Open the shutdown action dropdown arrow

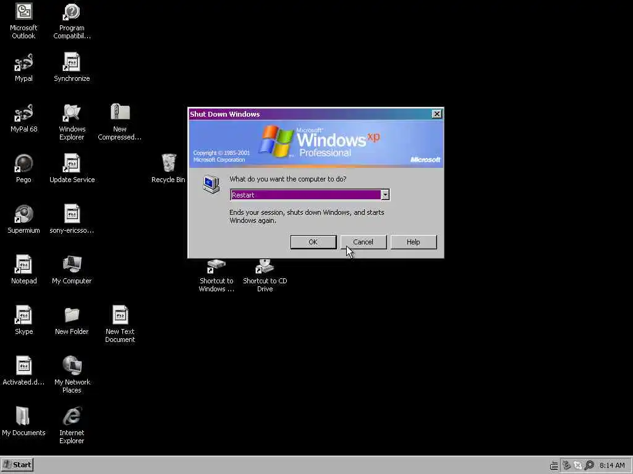(x=385, y=195)
